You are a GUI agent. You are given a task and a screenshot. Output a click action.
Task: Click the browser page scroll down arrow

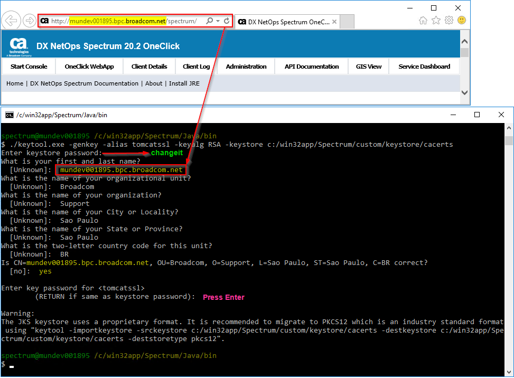click(464, 92)
